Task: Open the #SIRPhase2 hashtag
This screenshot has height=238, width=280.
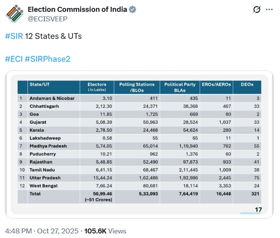Action: [47, 59]
